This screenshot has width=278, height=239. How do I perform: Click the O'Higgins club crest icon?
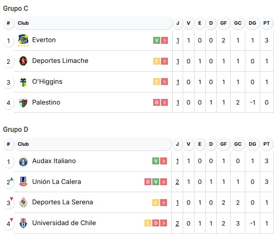coord(23,82)
